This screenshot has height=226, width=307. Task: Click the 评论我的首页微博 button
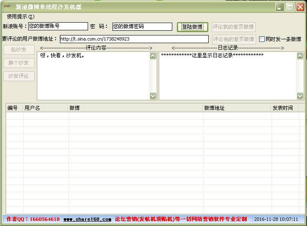point(233,27)
